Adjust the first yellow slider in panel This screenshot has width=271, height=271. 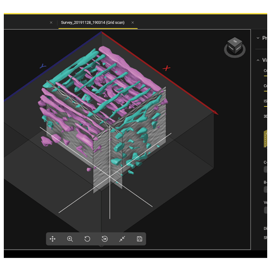pyautogui.click(x=266, y=76)
